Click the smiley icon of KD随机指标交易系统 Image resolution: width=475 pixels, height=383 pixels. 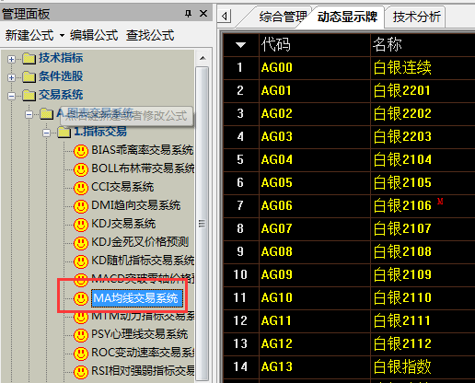click(81, 261)
